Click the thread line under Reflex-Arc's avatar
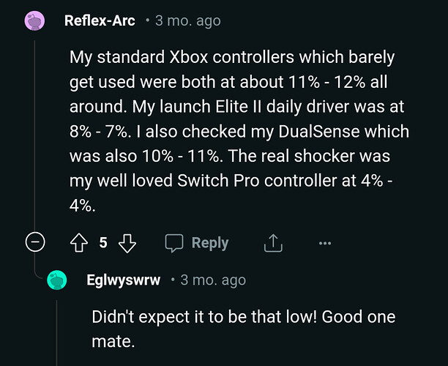 pyautogui.click(x=34, y=132)
